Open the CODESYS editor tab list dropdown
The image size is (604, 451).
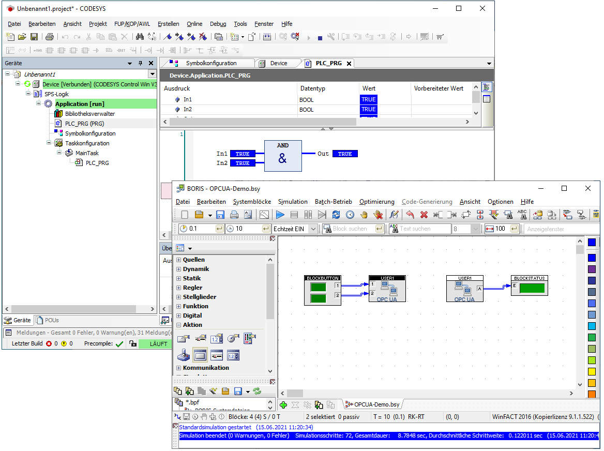click(489, 63)
